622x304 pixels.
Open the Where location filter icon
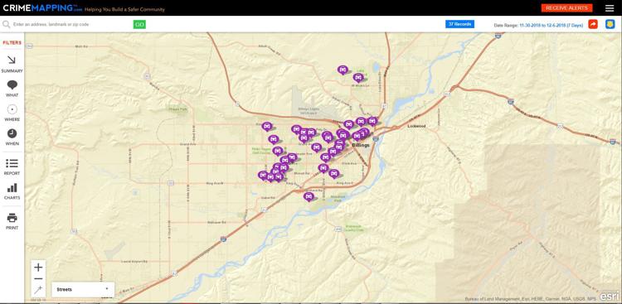click(12, 109)
